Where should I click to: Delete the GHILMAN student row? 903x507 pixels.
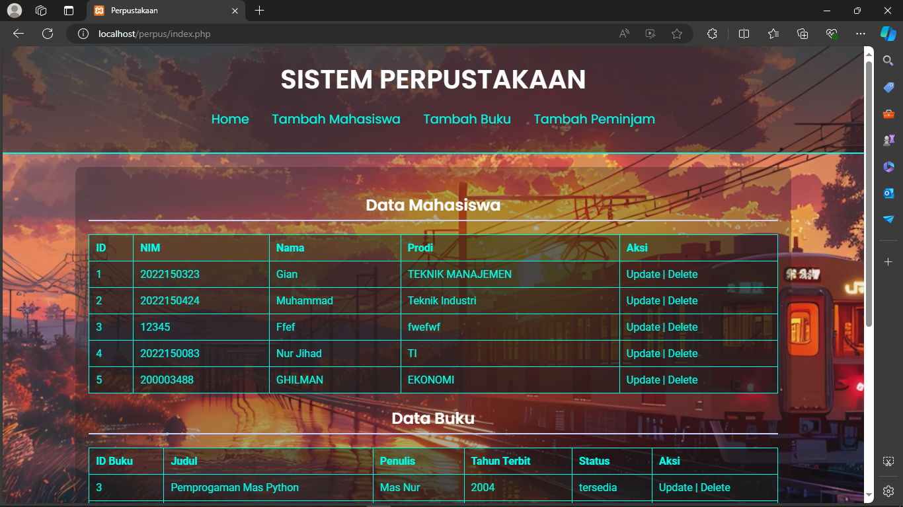[683, 380]
